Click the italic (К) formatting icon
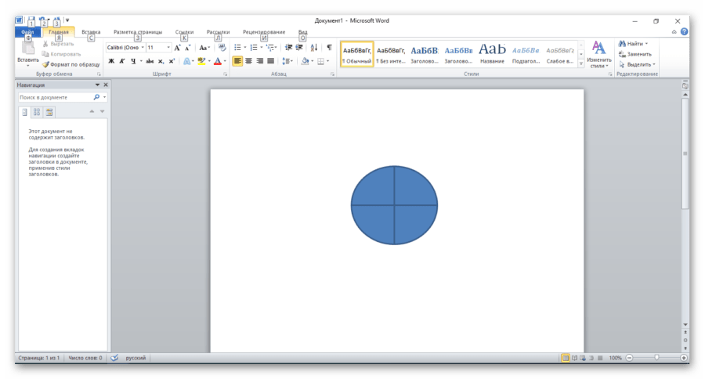Screen dimensions: 705x379 tap(122, 61)
